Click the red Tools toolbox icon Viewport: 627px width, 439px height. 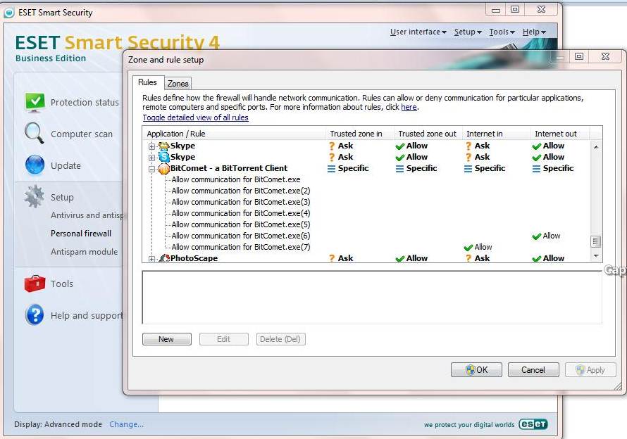pyautogui.click(x=35, y=284)
